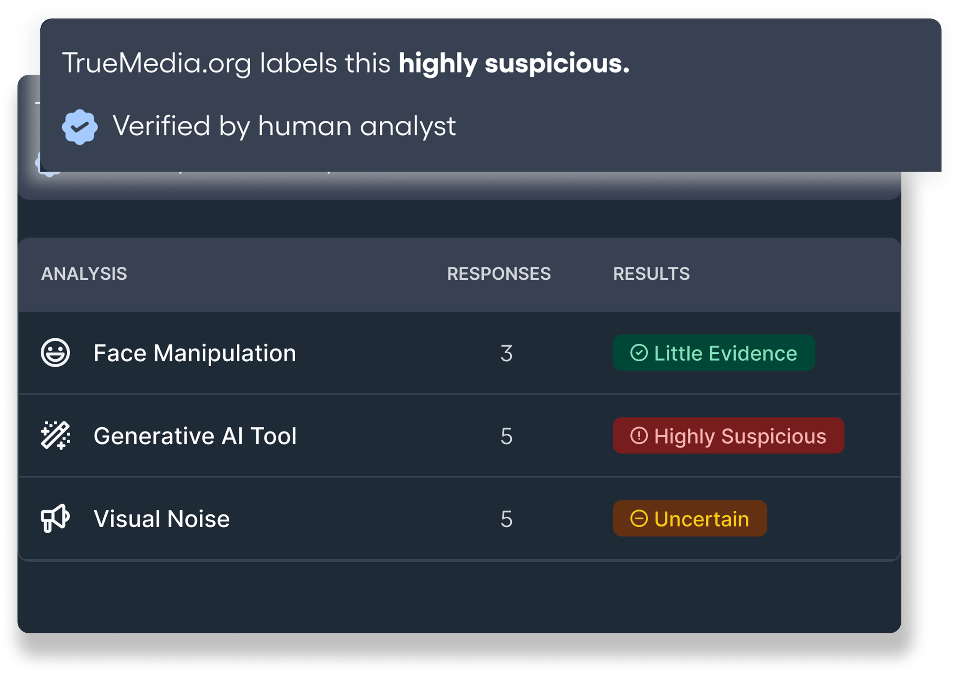Image resolution: width=959 pixels, height=674 pixels.
Task: Click the RESULTS column header
Action: tap(651, 274)
